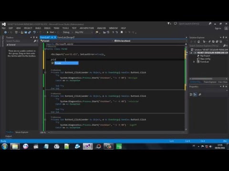
Task: Open the HELP menu
Action: 123,28
